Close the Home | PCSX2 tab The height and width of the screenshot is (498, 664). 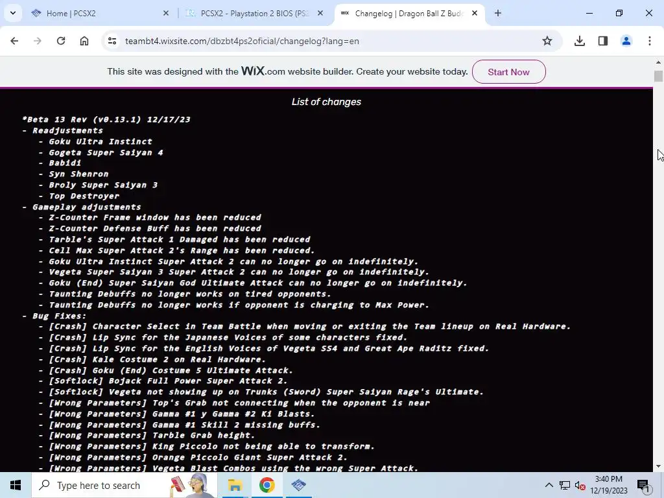point(166,14)
